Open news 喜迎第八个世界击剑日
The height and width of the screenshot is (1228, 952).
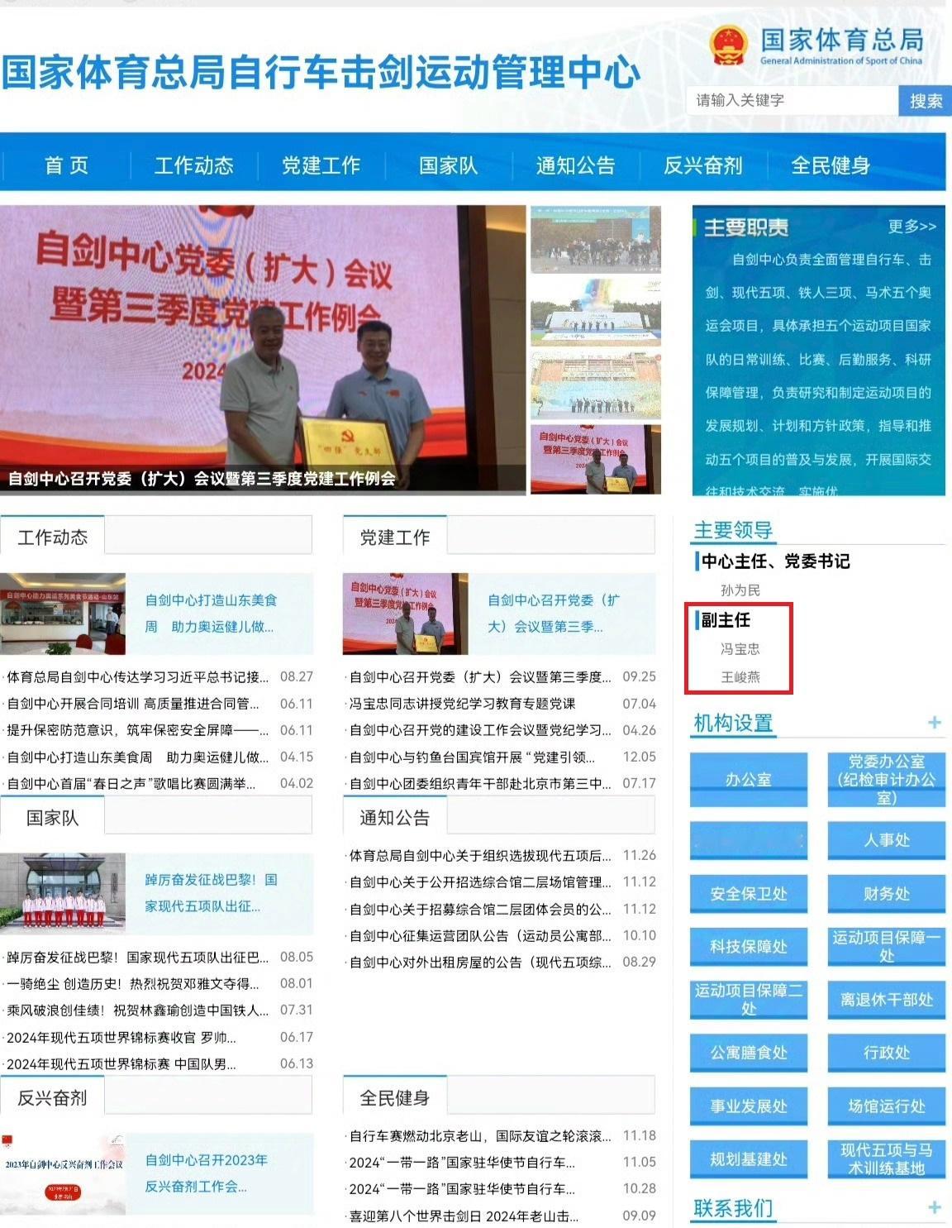[x=464, y=1216]
